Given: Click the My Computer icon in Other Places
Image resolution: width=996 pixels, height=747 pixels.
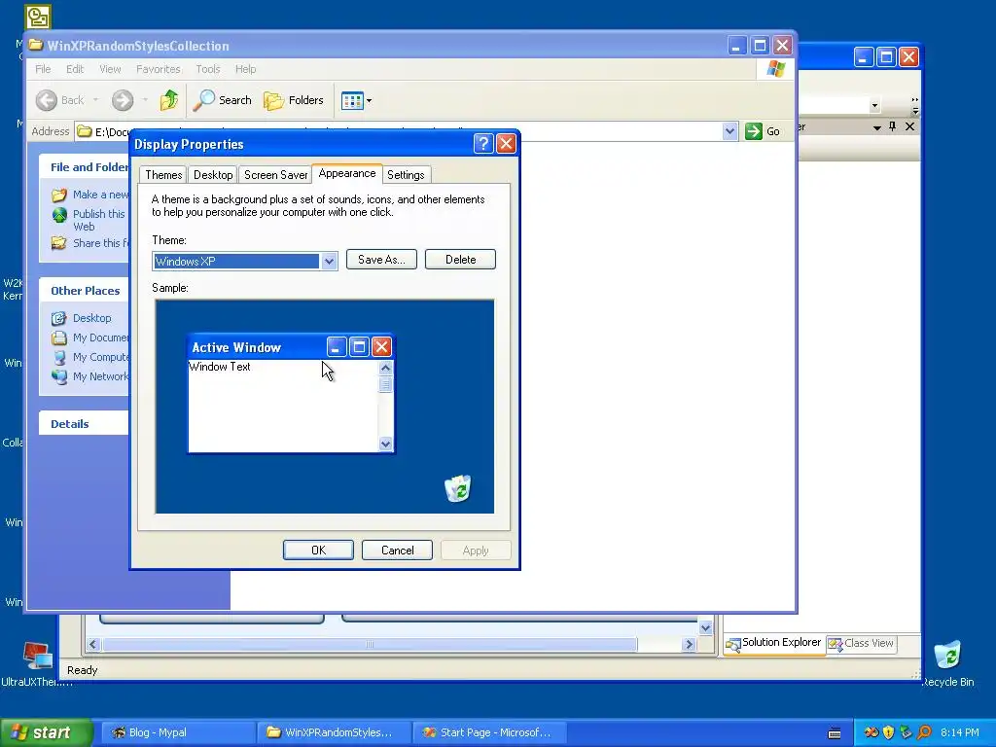Looking at the screenshot, I should coord(59,358).
